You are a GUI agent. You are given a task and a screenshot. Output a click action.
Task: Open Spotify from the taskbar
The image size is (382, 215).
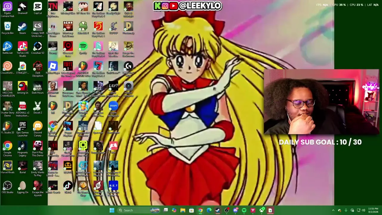click(244, 210)
